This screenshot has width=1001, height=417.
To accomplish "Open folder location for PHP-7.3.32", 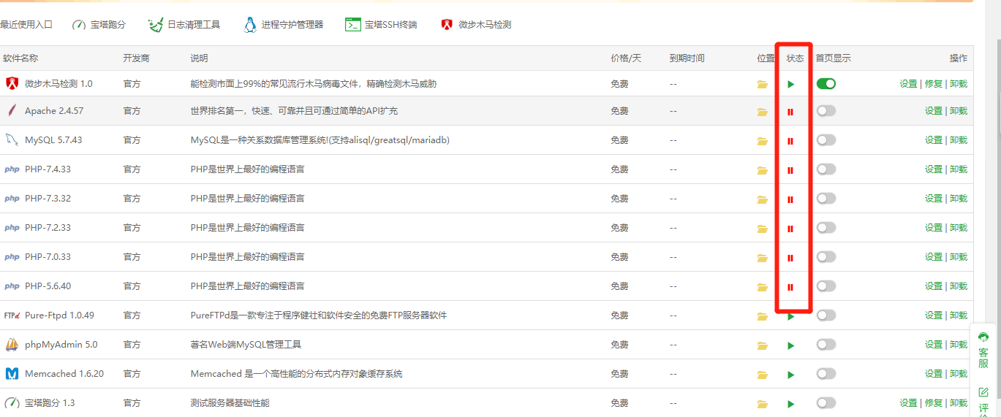I will (763, 199).
